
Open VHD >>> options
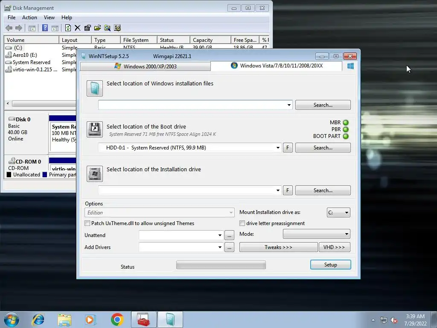[334, 247]
